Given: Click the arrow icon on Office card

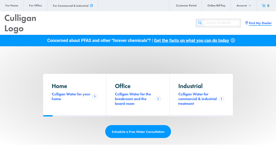Looking at the screenshot, I should (x=158, y=99).
